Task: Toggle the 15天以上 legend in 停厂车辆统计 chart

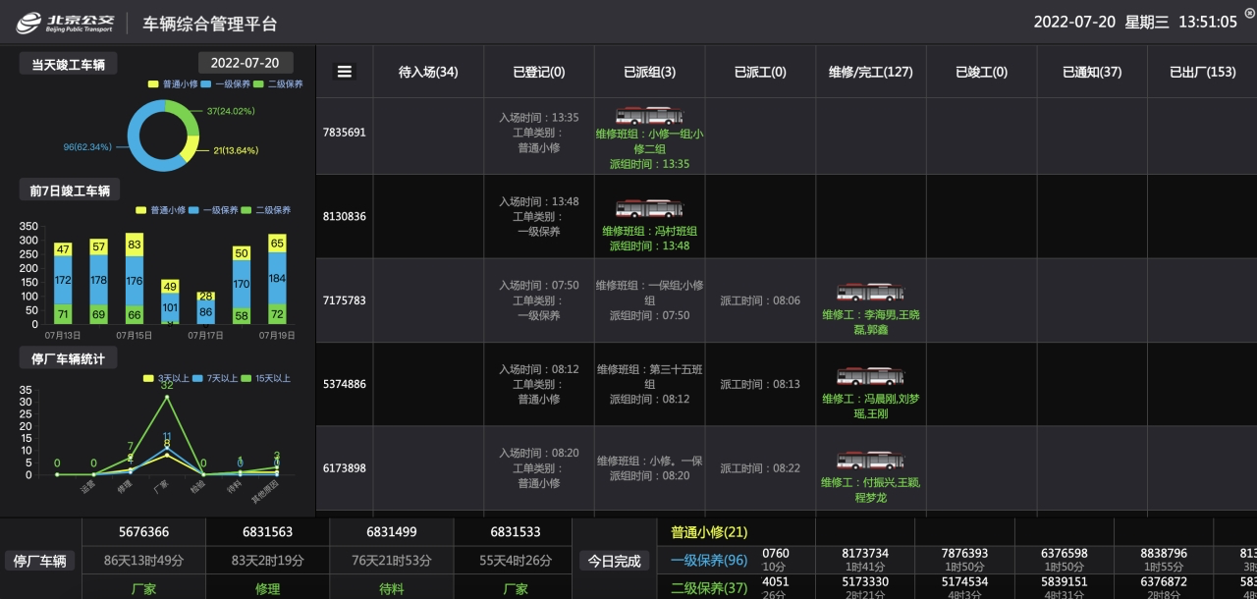Action: [266, 378]
